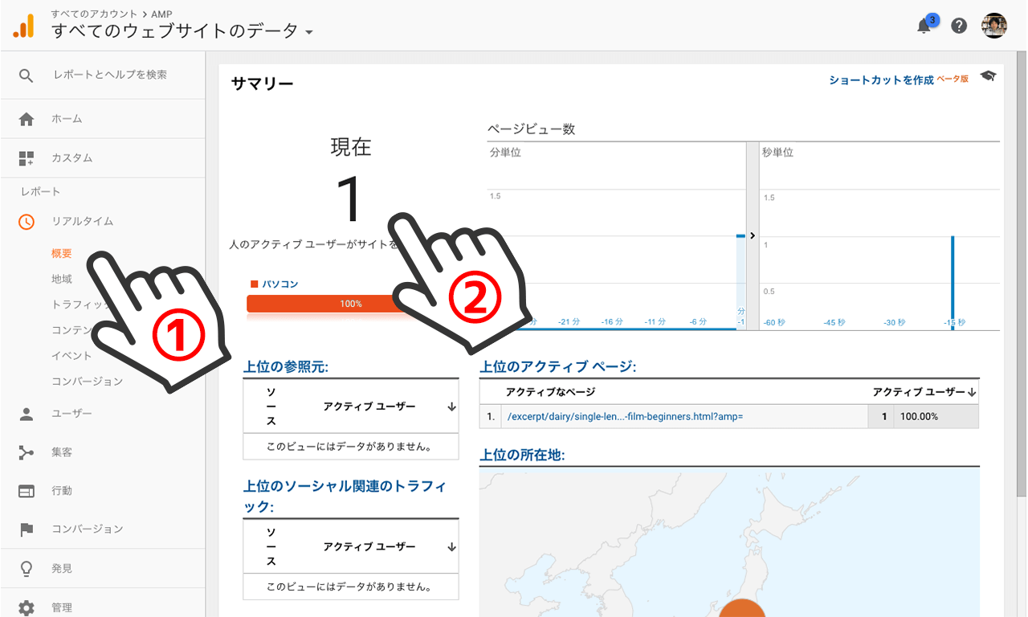Image resolution: width=1028 pixels, height=617 pixels.
Task: Click the orange パソコン 100% device bar
Action: pyautogui.click(x=321, y=304)
